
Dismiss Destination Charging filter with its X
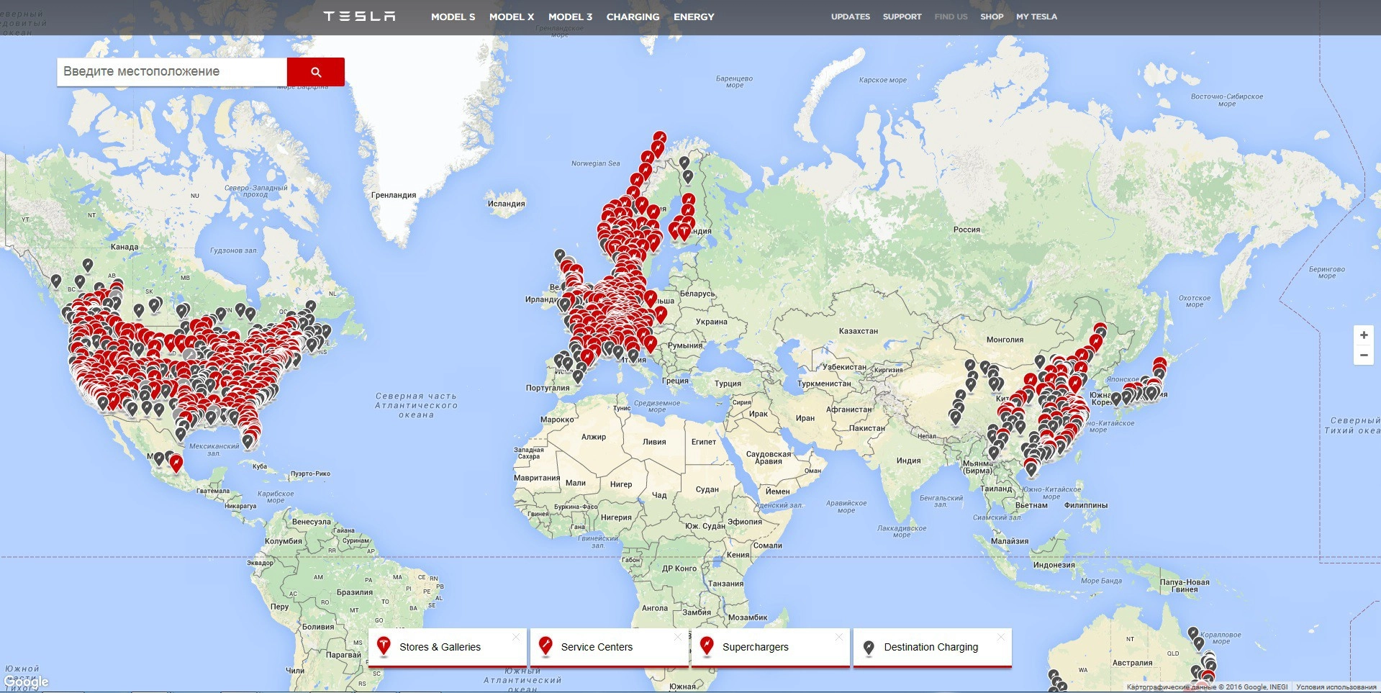coord(1000,637)
